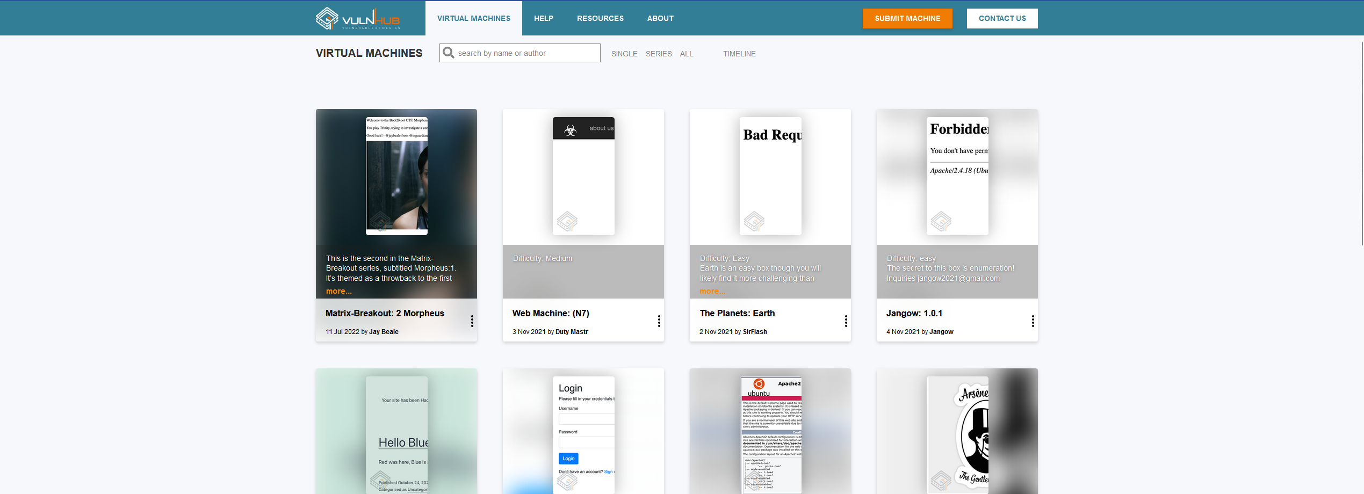This screenshot has height=494, width=1364.
Task: Click 'Difficulty: easy' text on Jangow card
Action: 911,258
